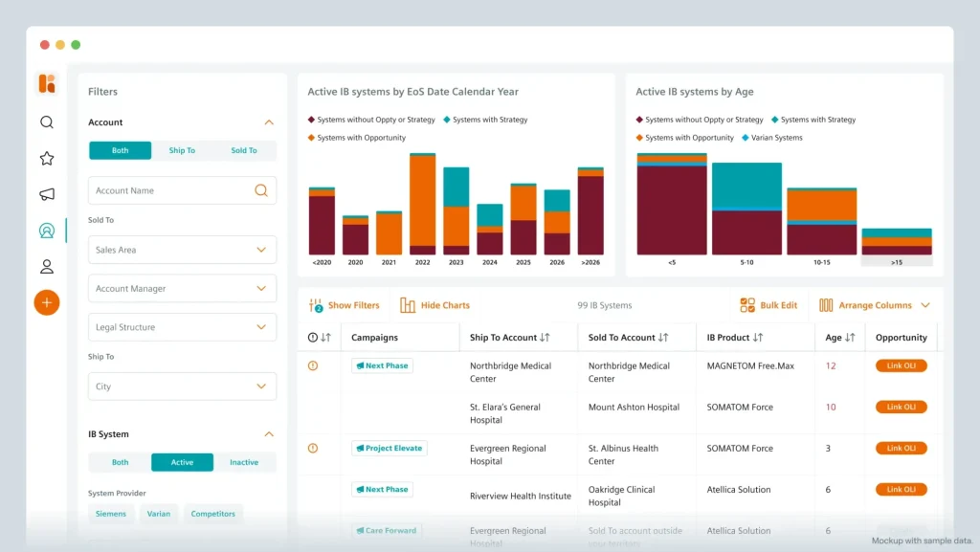Select the active contacts icon in the sidebar
Screen dimensions: 980x552
click(46, 231)
